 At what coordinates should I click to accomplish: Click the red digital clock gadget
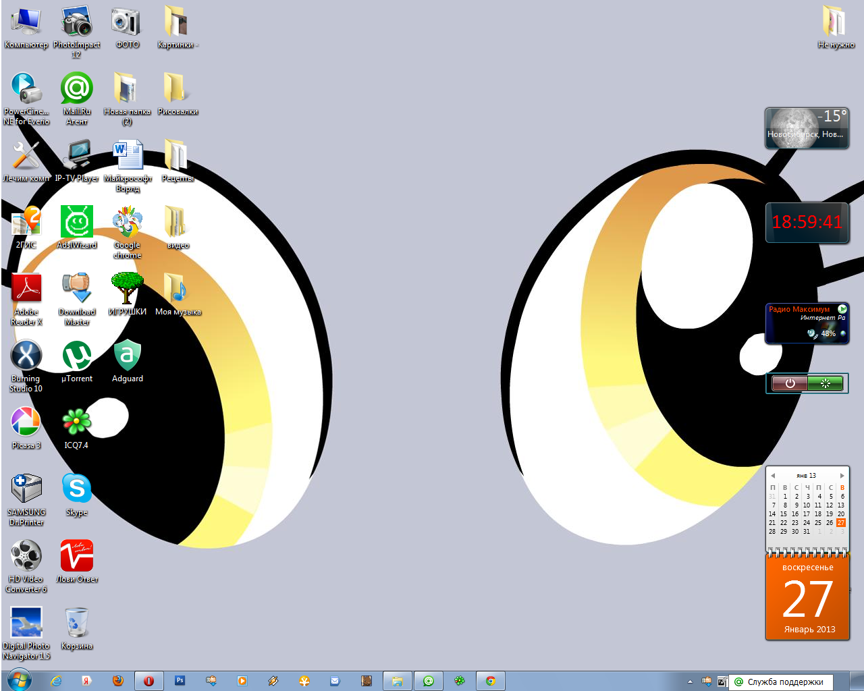[x=807, y=222]
